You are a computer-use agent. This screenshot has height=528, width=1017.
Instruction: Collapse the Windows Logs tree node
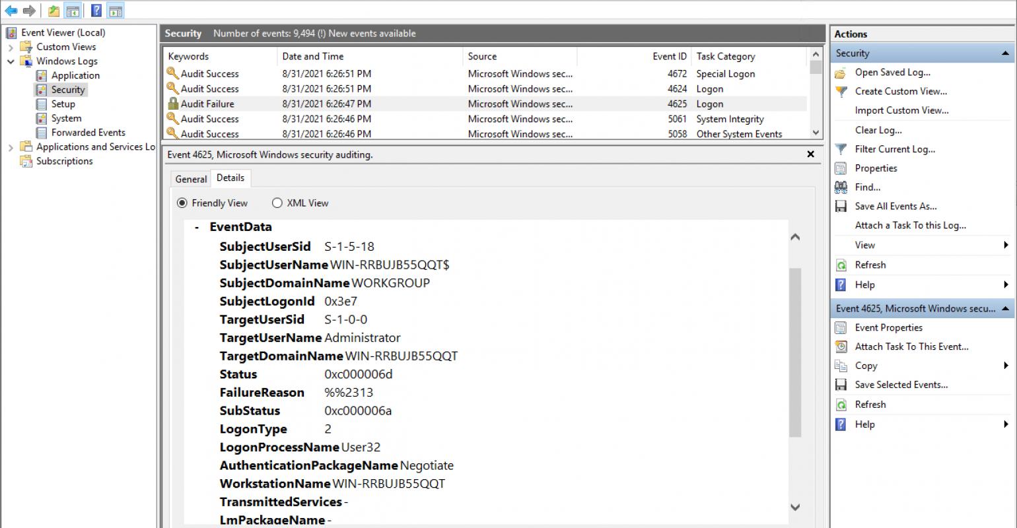pos(11,61)
